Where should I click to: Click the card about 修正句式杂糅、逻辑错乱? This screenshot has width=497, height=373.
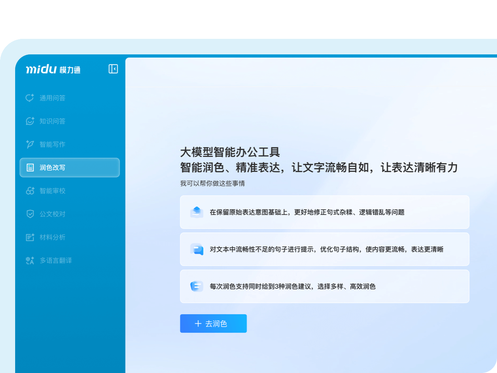(x=325, y=212)
